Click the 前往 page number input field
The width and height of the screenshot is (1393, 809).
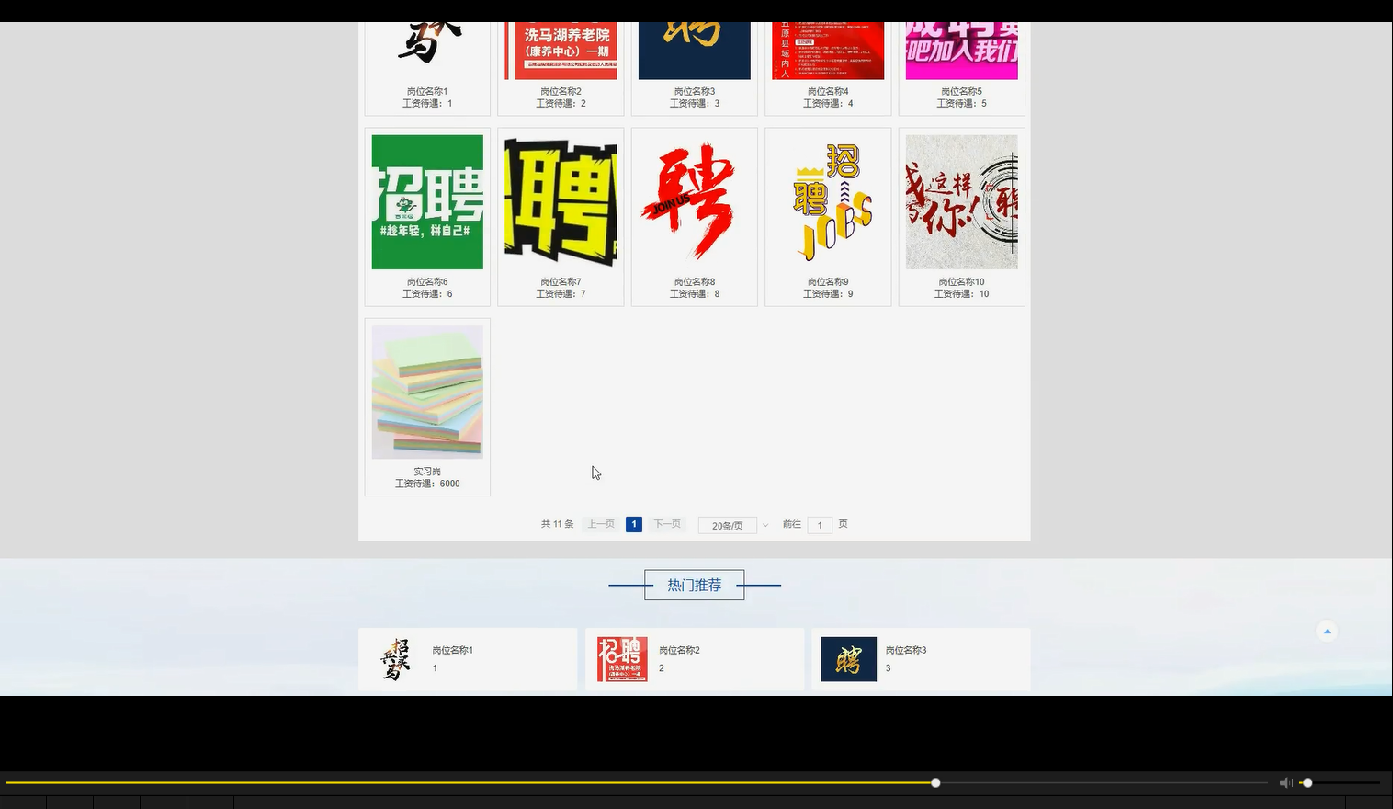click(820, 525)
